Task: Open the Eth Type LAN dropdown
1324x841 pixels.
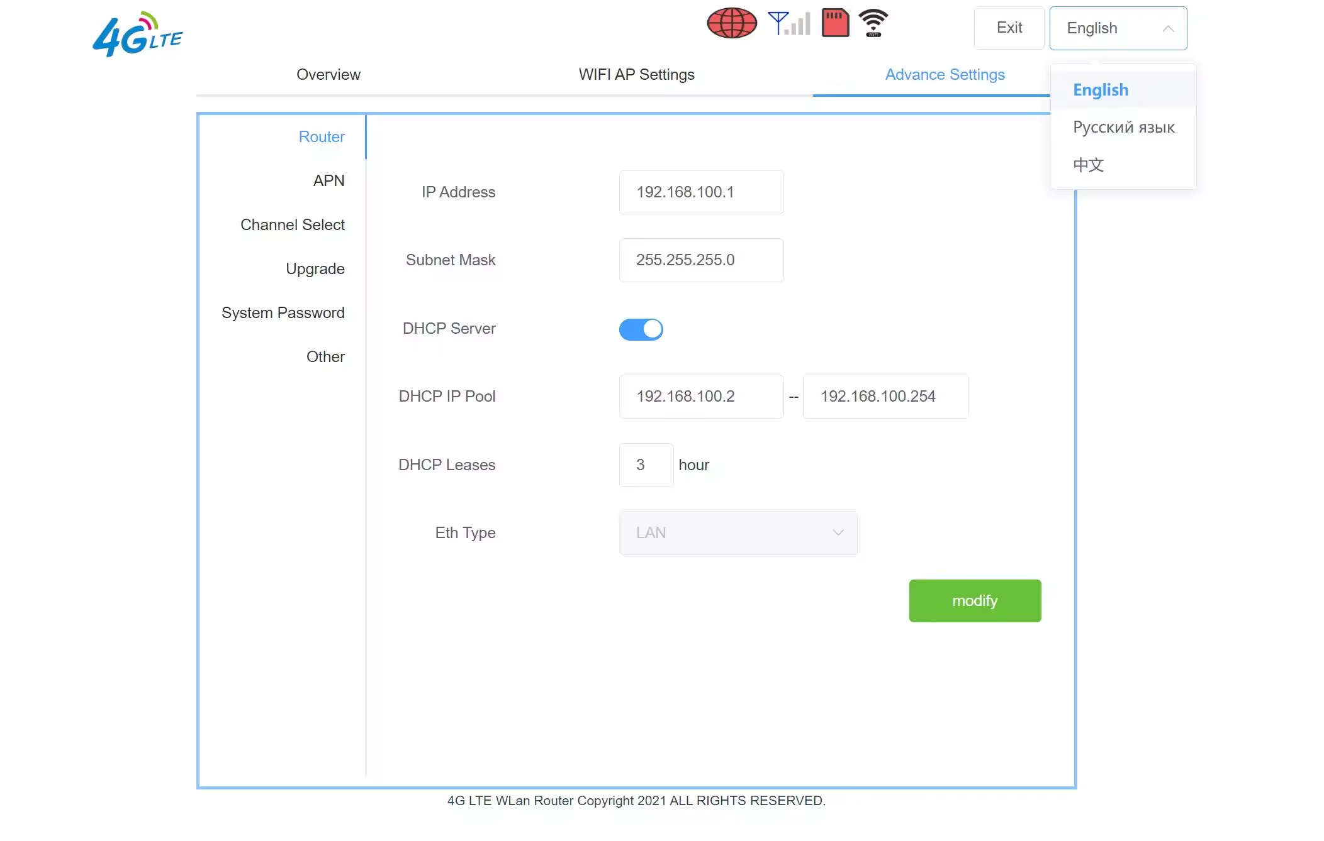Action: [738, 533]
